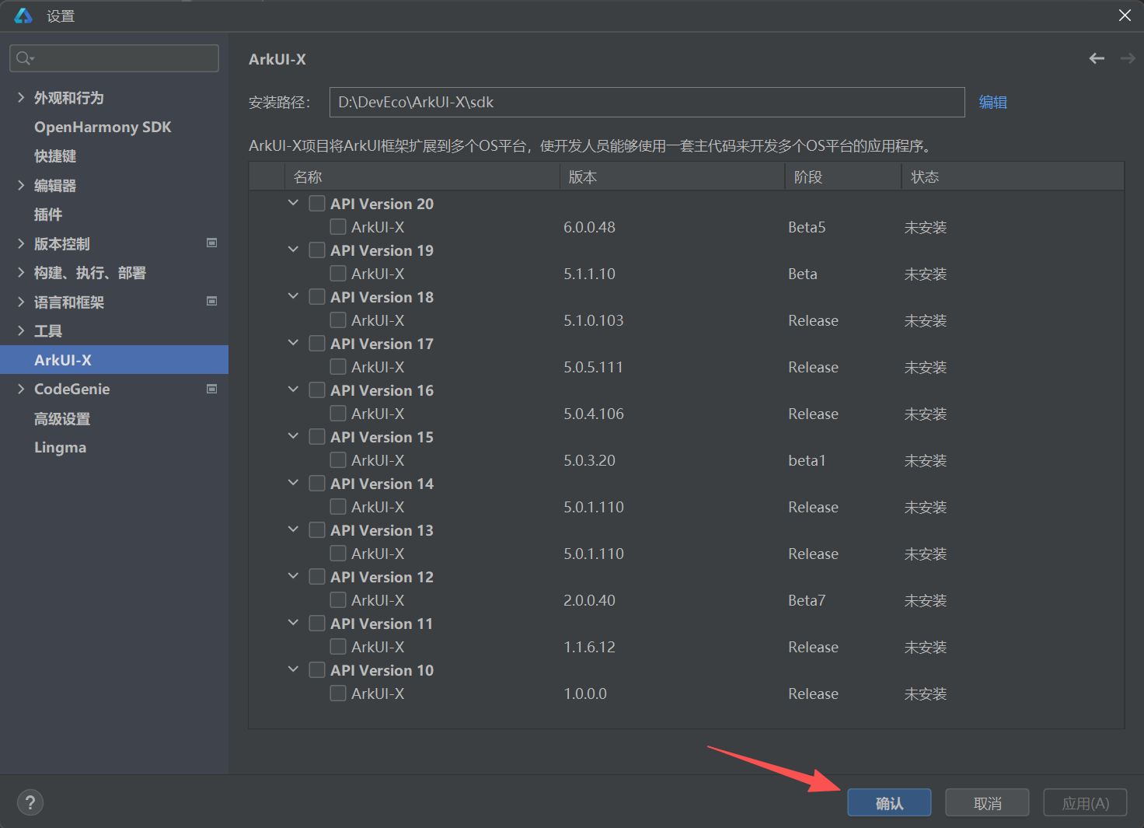The height and width of the screenshot is (828, 1144).
Task: Click the project-level marker icon beside CodeGenie
Action: (x=211, y=389)
